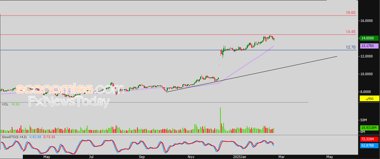This screenshot has height=159, width=380.
Task: Click the 12.70 support level label
Action: (351, 47)
